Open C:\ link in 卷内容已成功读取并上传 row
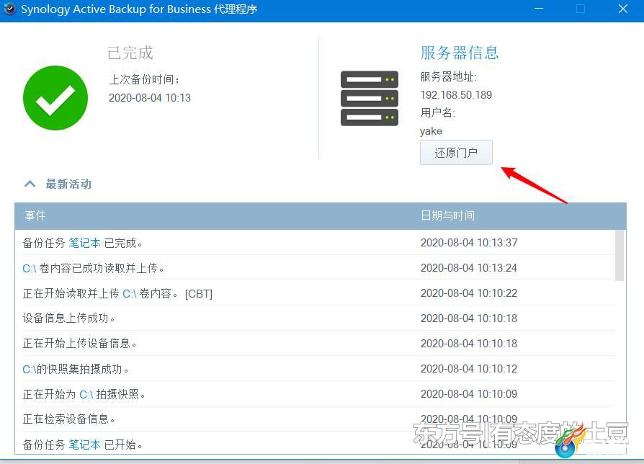This screenshot has height=464, width=644. [29, 269]
